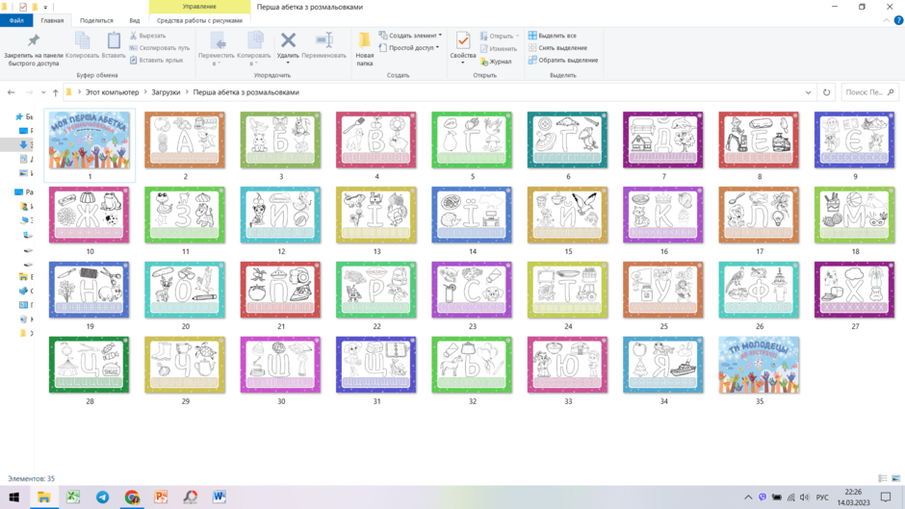Pin folder to Quick access panel
The width and height of the screenshot is (905, 509).
click(x=34, y=50)
